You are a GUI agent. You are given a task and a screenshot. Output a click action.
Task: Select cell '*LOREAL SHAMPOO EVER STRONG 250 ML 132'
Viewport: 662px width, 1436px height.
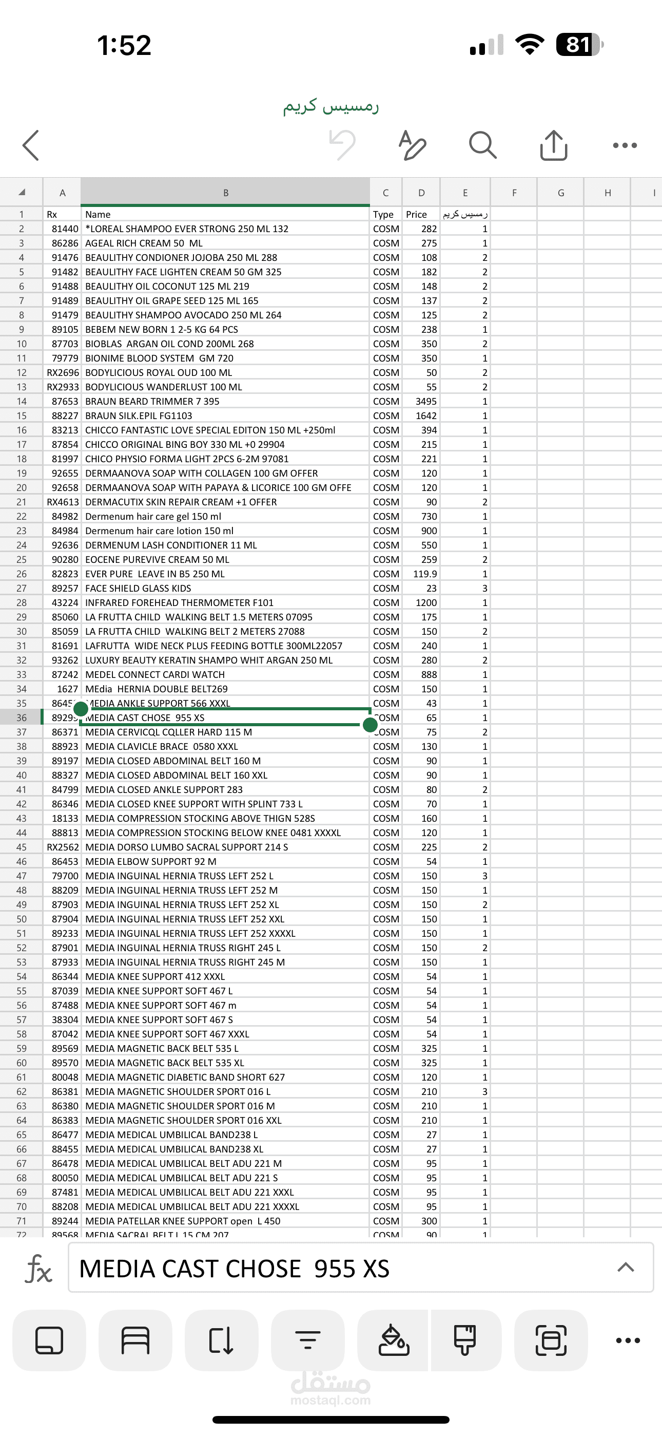[x=226, y=229]
